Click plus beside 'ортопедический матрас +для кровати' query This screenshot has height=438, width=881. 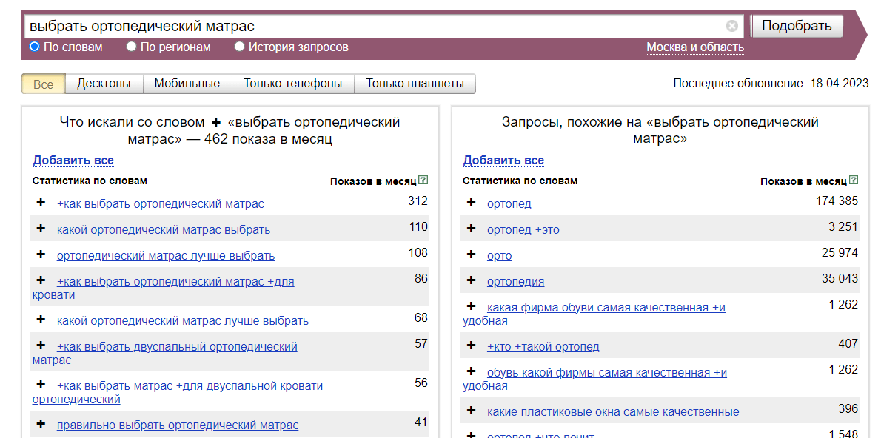[x=41, y=280]
